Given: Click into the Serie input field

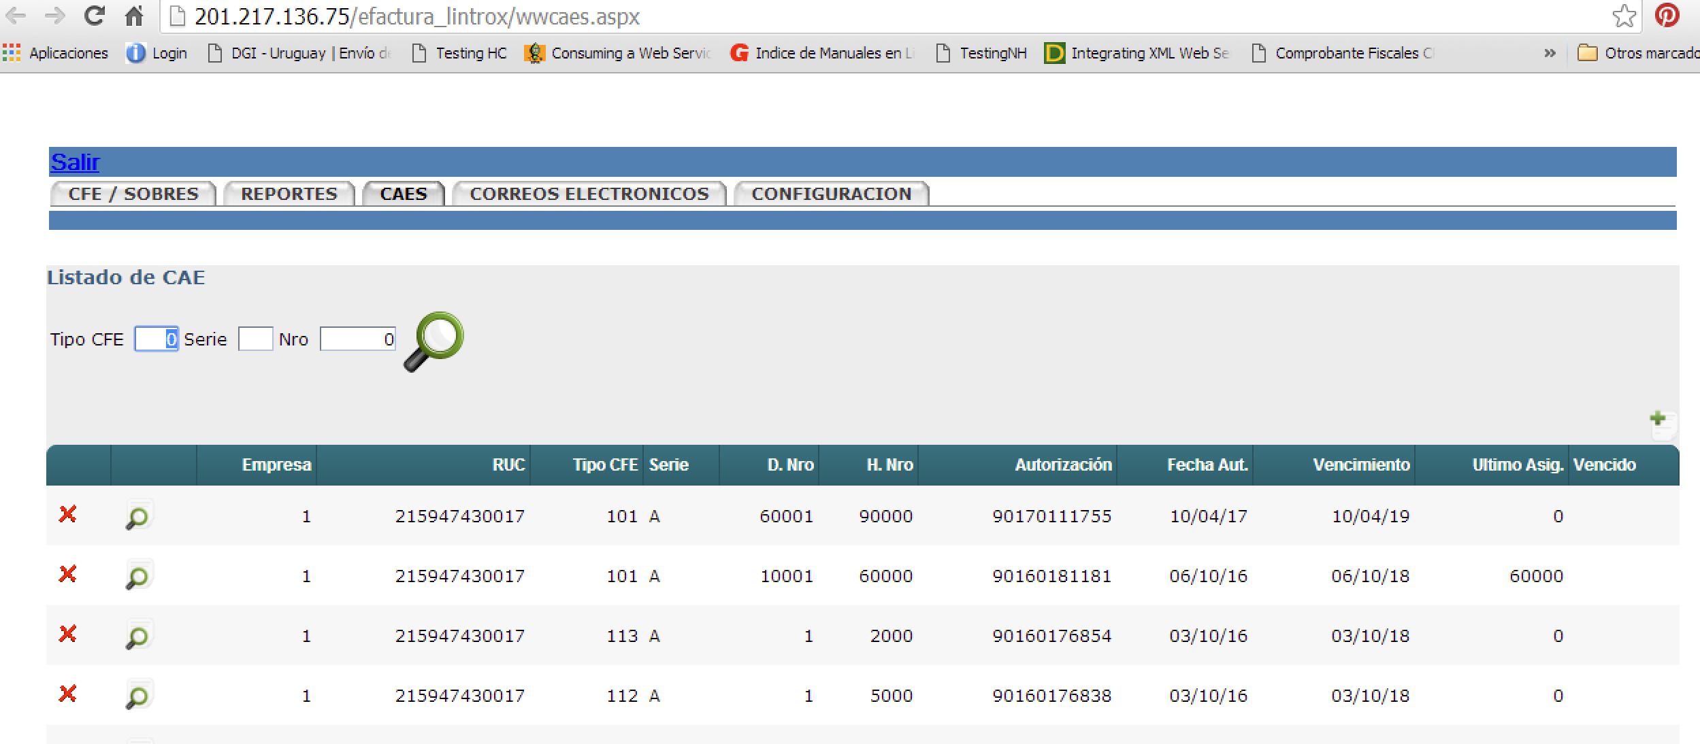Looking at the screenshot, I should pos(255,339).
